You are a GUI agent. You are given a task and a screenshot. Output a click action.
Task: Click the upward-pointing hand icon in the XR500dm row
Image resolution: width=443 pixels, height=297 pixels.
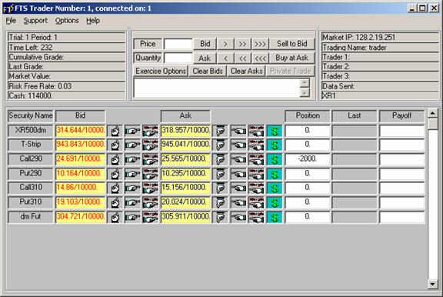point(115,131)
